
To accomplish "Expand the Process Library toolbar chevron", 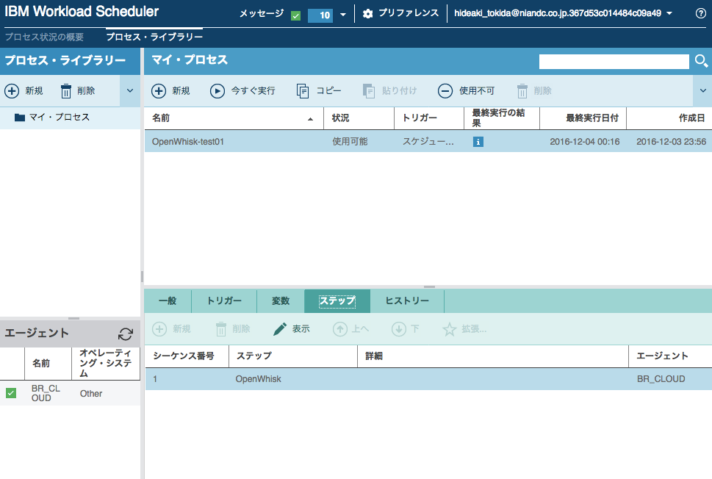I will pos(130,91).
